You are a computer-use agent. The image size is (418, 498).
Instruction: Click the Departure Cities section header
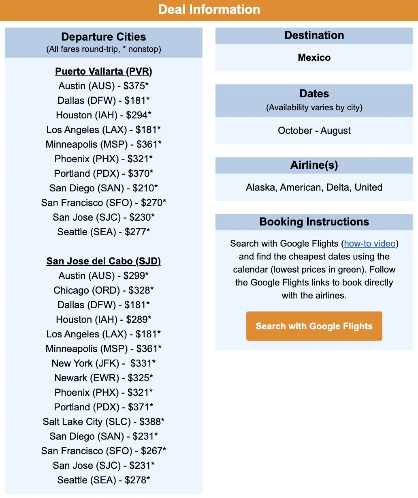pos(104,43)
